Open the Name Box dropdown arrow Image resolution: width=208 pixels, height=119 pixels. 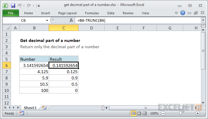coord(47,20)
